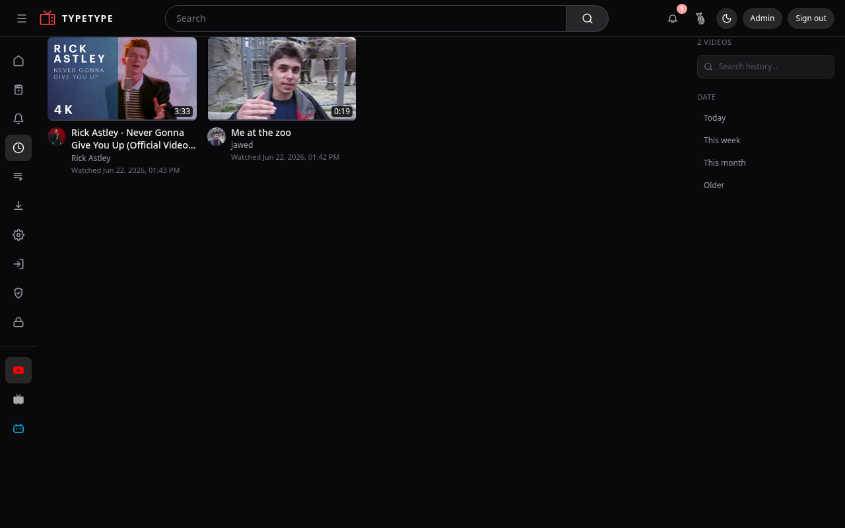This screenshot has height=528, width=845.
Task: Filter history by This week
Action: point(766,141)
